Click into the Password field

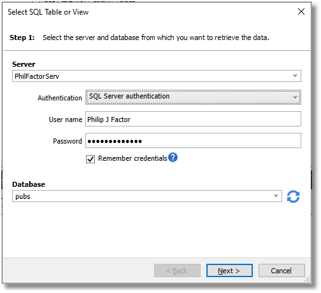pos(193,140)
